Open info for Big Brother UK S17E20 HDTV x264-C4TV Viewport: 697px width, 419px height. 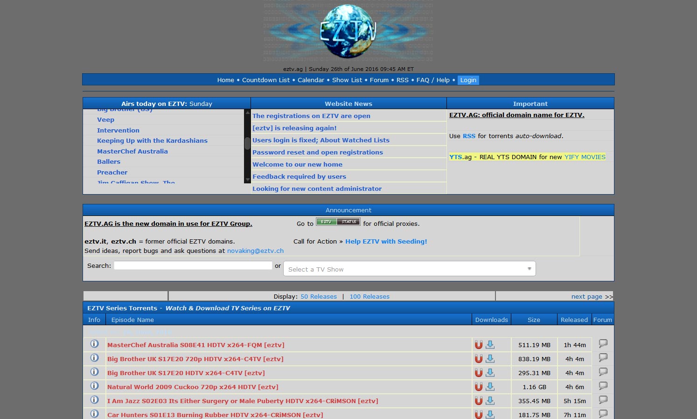coord(94,372)
